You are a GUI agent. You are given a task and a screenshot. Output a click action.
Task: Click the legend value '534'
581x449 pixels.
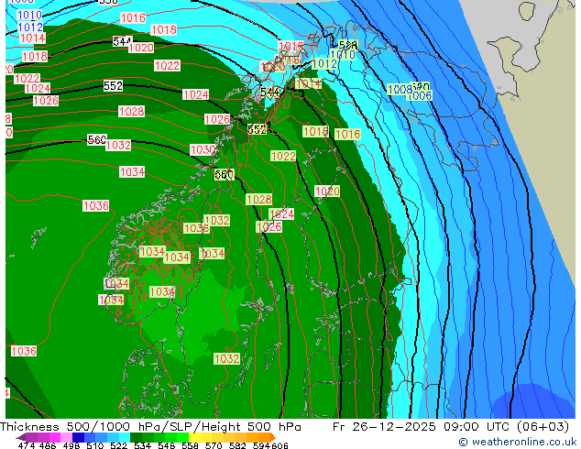[142, 445]
